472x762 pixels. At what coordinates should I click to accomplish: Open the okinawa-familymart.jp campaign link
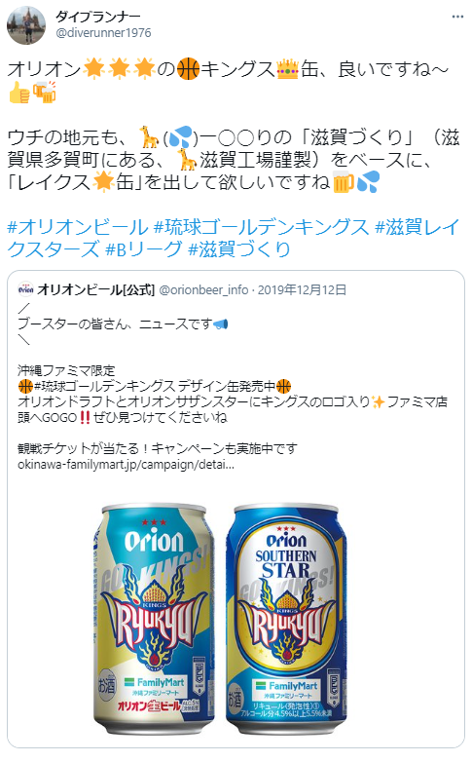tap(126, 464)
